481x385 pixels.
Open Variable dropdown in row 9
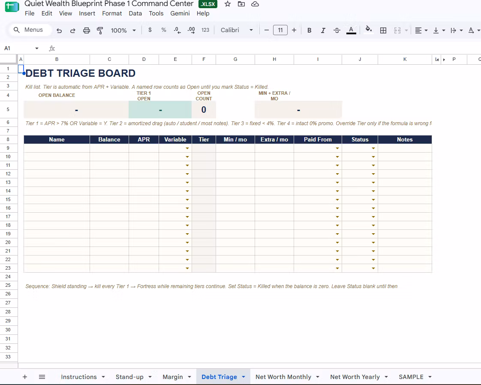(x=187, y=148)
